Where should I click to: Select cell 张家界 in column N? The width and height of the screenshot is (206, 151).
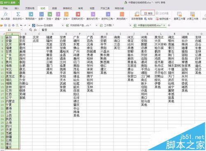coord(188,66)
